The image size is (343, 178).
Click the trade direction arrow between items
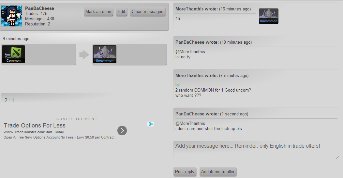click(x=84, y=54)
